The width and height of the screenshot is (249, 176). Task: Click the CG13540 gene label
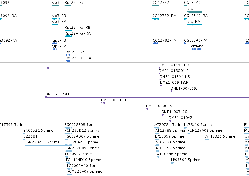(x=192, y=3)
